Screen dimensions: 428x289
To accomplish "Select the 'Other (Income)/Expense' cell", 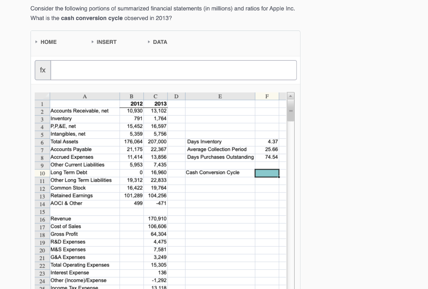I will pos(84,280).
